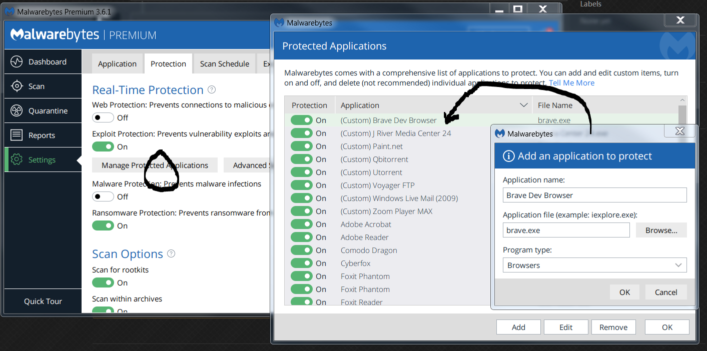
Task: Click Malwarebytes logo in Add application title bar
Action: 500,133
